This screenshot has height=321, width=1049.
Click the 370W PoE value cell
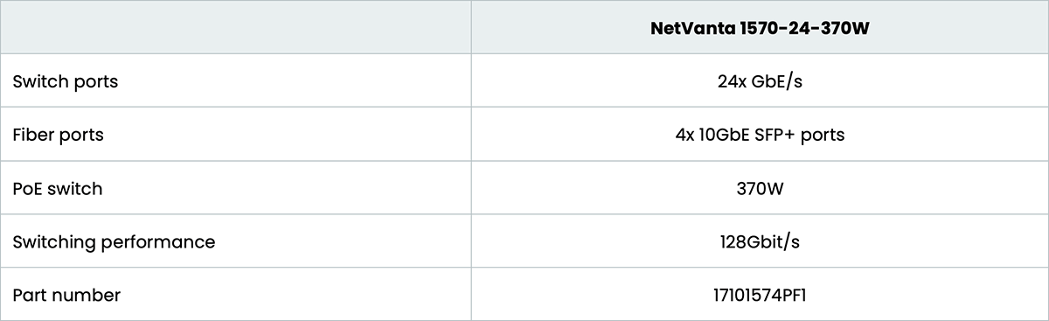click(760, 188)
